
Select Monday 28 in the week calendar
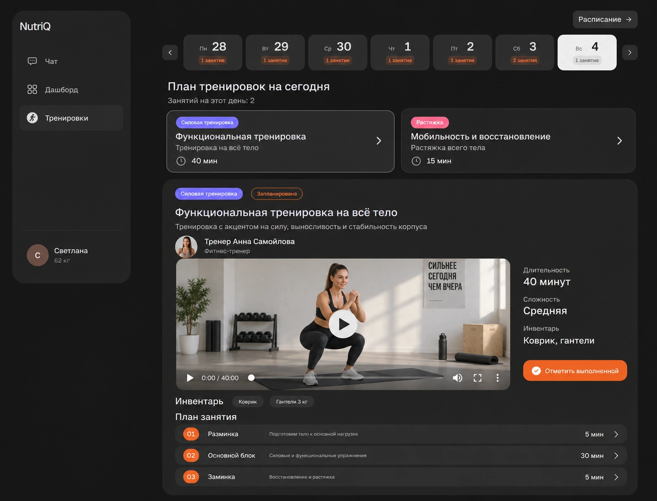coord(213,53)
